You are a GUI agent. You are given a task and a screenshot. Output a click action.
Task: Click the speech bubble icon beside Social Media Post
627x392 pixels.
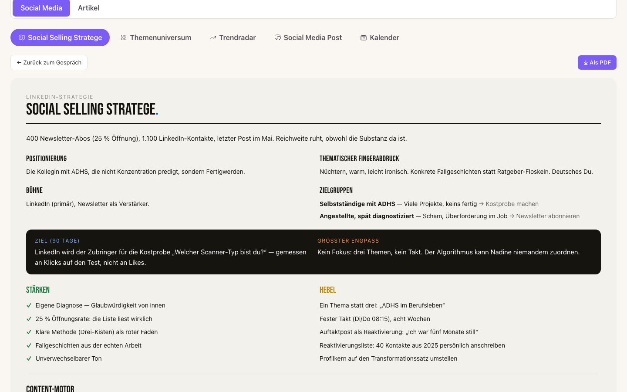click(x=277, y=37)
